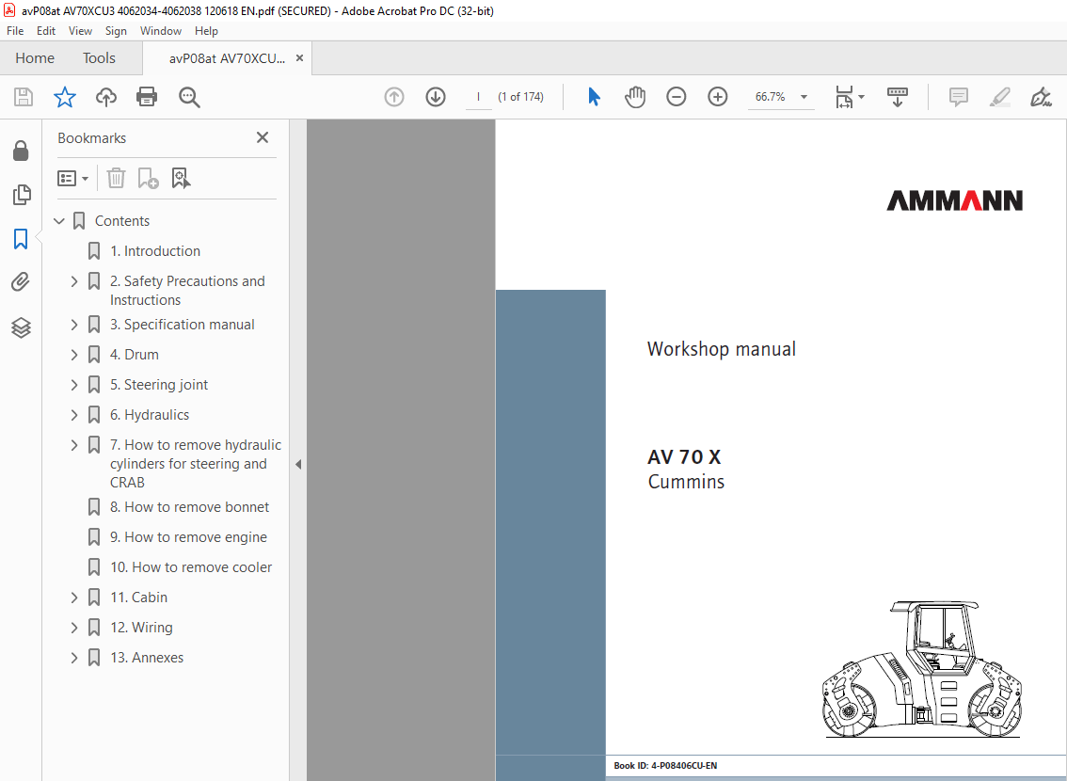Print the document
The height and width of the screenshot is (781, 1067).
(x=147, y=97)
